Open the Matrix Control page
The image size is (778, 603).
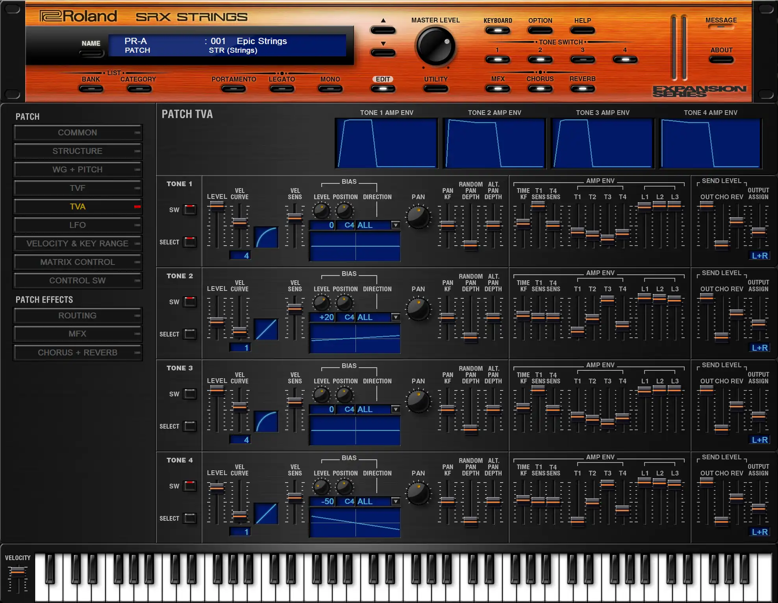[78, 262]
